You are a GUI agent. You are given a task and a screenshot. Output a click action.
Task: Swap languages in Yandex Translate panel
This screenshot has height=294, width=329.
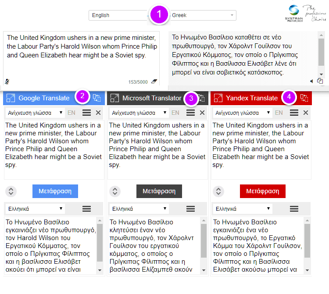coord(218,191)
